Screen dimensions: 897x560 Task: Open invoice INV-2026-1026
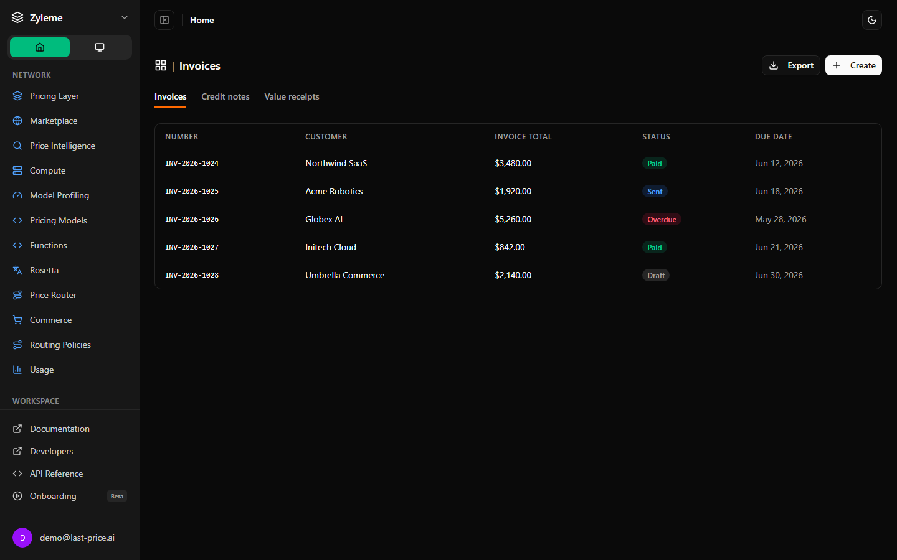pos(192,219)
